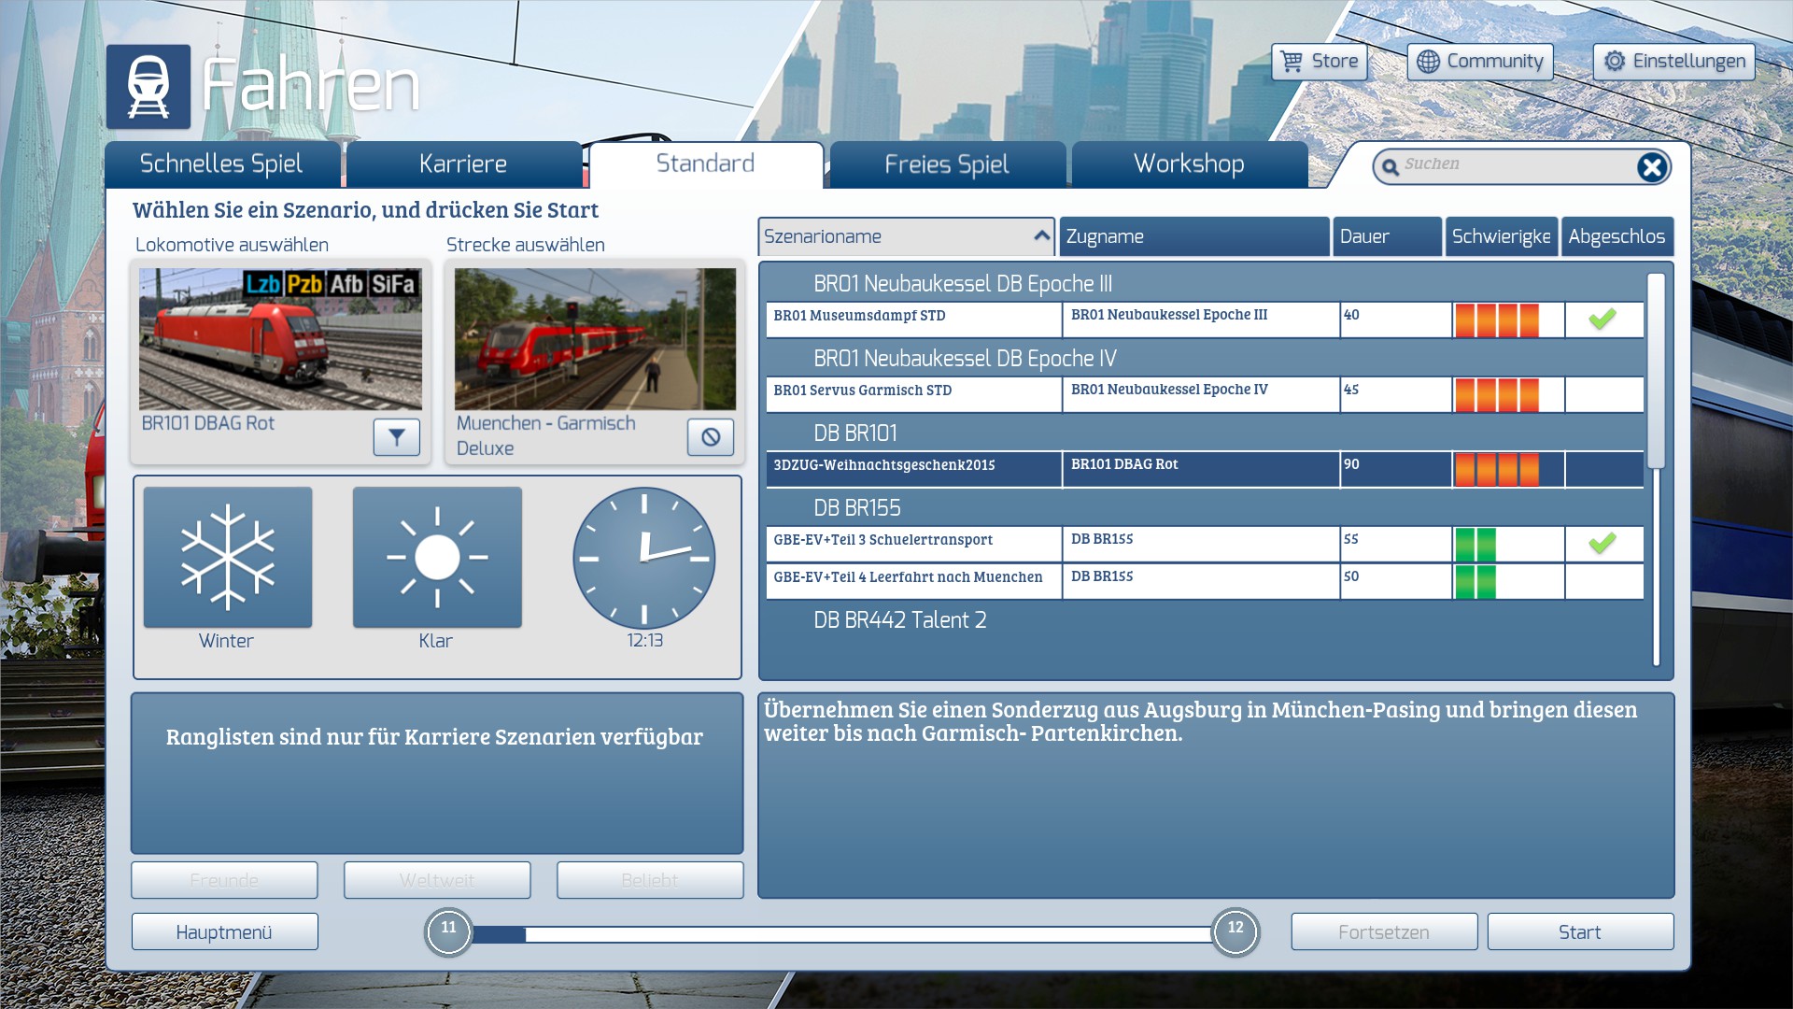Click completed checkmark on BR01 Museumsdampf STD

1602,320
